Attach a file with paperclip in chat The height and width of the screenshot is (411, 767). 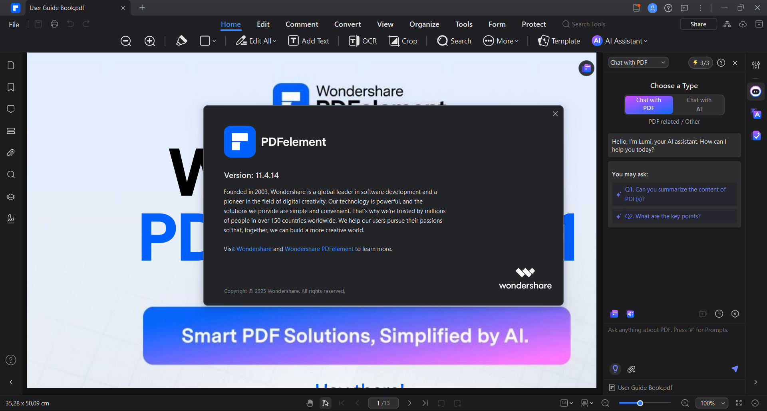(x=631, y=369)
